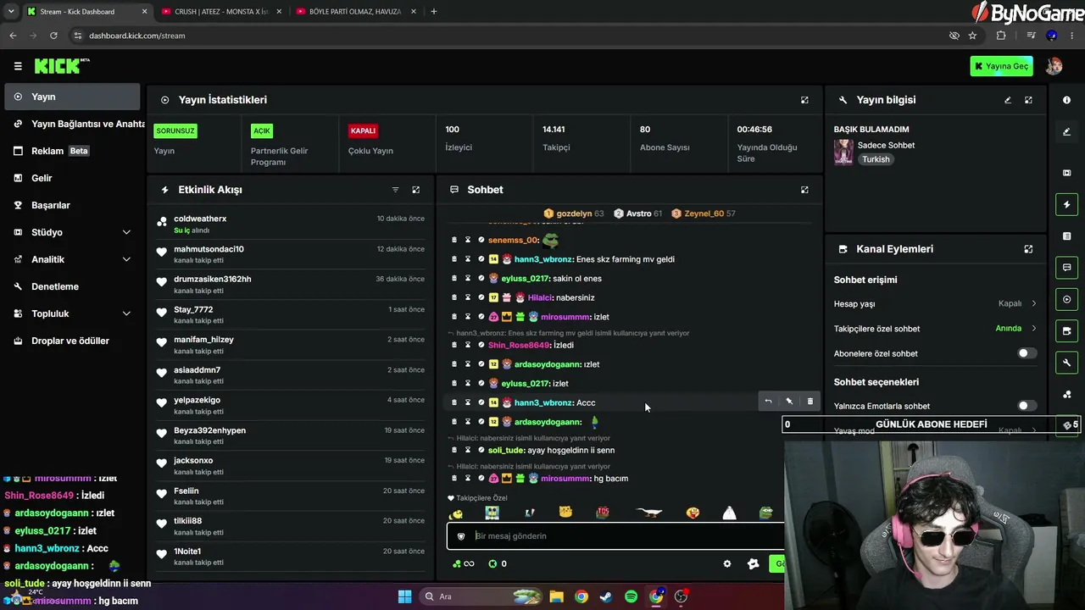
Task: Toggle Yalnızca Emotlarla sohbet switch
Action: 1027,406
